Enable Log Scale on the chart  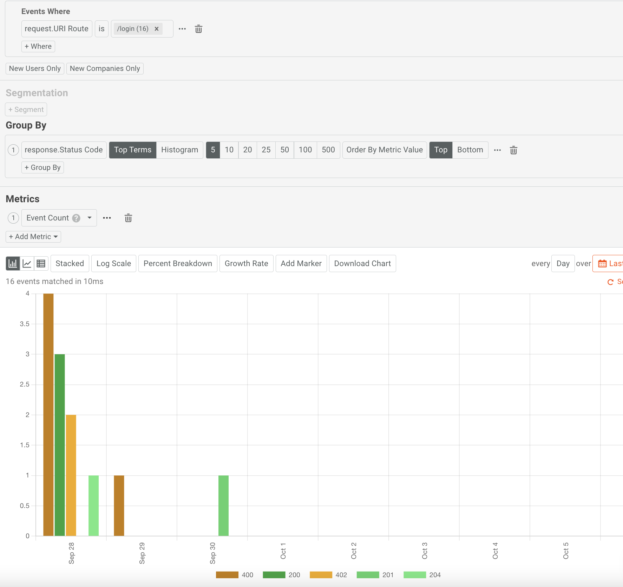(x=113, y=263)
